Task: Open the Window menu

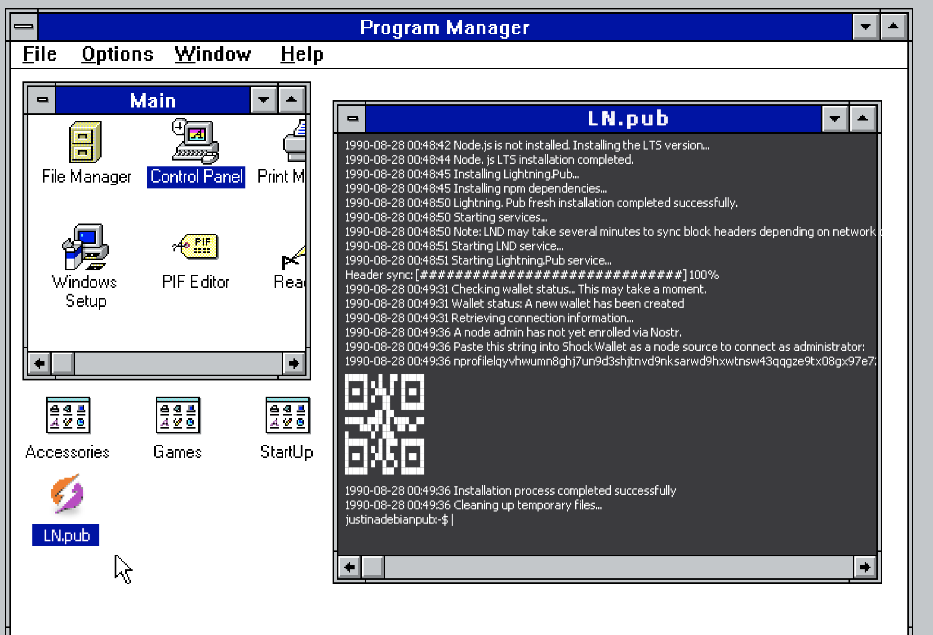Action: tap(213, 54)
